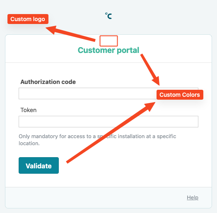Click the 'Only mandatory for access' hint text
The height and width of the screenshot is (213, 217).
[x=97, y=140]
